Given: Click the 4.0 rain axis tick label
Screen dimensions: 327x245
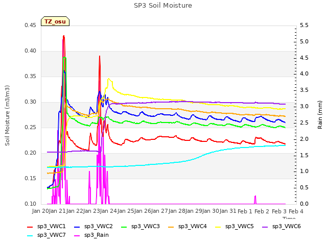Looking at the screenshot, I should (304, 74).
